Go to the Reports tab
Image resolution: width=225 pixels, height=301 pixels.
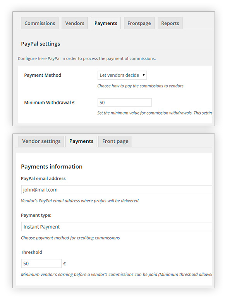(x=170, y=23)
